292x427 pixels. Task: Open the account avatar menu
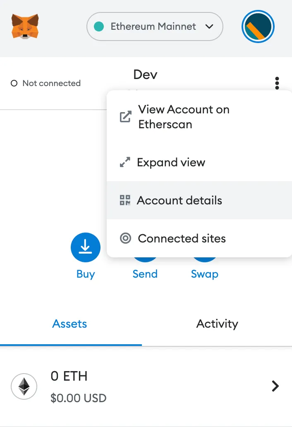[x=258, y=26]
